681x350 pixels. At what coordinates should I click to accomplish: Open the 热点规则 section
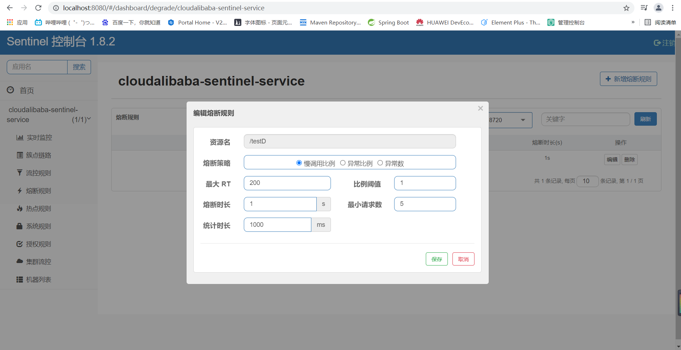(38, 208)
